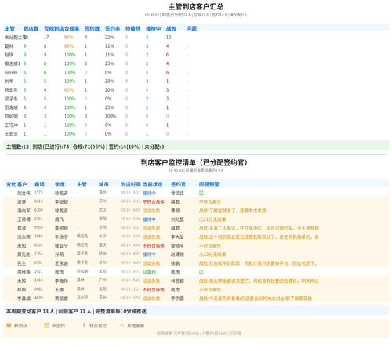
Task: Click the 主管 column header in summary table
Action: pos(9,28)
